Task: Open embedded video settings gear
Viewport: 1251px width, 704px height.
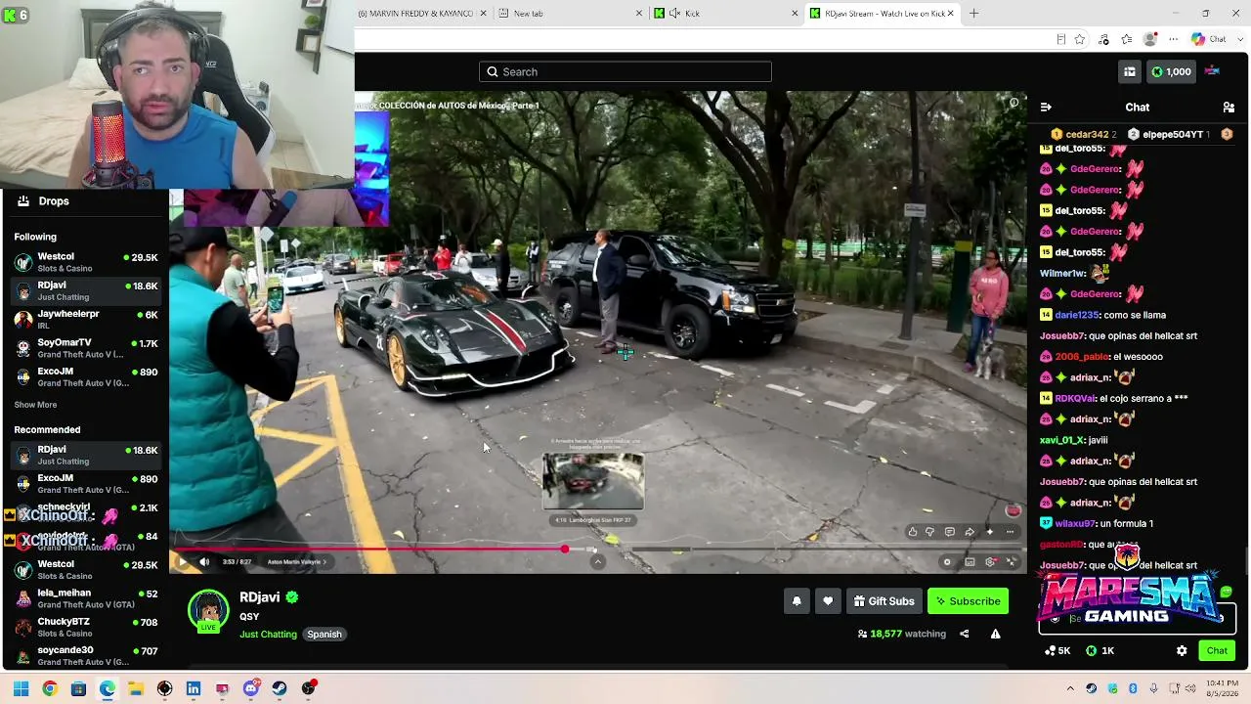Action: pyautogui.click(x=990, y=562)
